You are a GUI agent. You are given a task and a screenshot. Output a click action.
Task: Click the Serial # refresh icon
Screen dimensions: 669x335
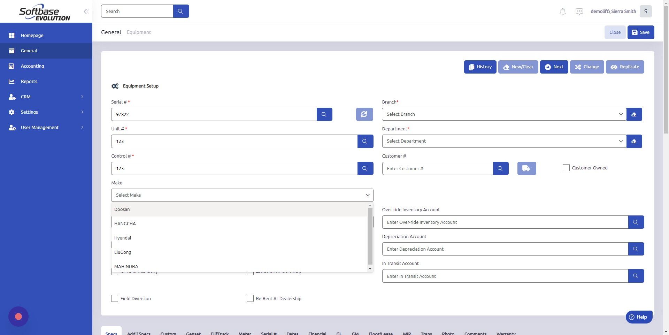[x=364, y=114]
